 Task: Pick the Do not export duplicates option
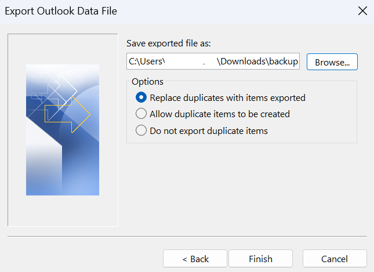pyautogui.click(x=141, y=130)
